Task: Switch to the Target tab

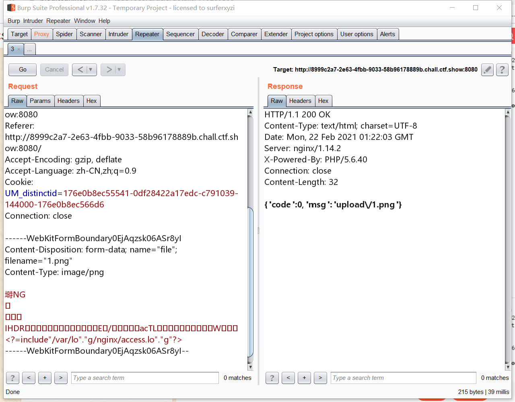Action: click(19, 34)
